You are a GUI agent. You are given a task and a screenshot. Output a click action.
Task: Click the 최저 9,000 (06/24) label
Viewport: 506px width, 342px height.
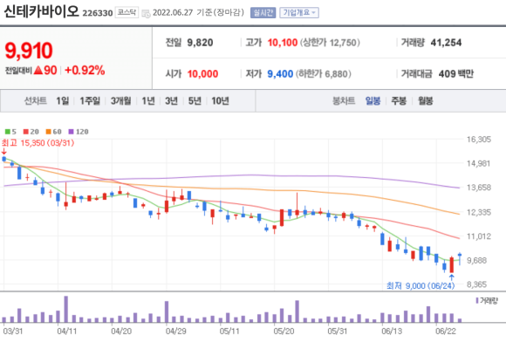tap(421, 286)
